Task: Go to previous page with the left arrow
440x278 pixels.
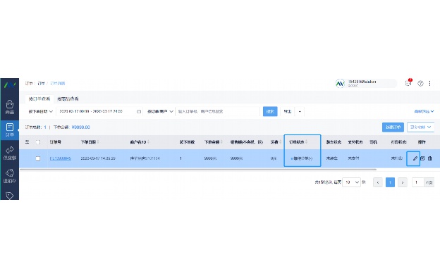Action: pyautogui.click(x=378, y=182)
